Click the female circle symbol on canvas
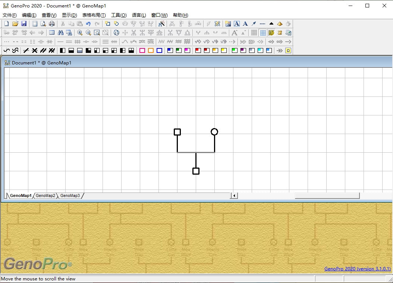The width and height of the screenshot is (393, 283). pos(214,132)
